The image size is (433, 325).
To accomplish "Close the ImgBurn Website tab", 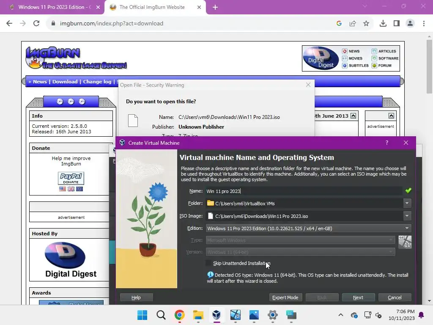I will tap(199, 7).
